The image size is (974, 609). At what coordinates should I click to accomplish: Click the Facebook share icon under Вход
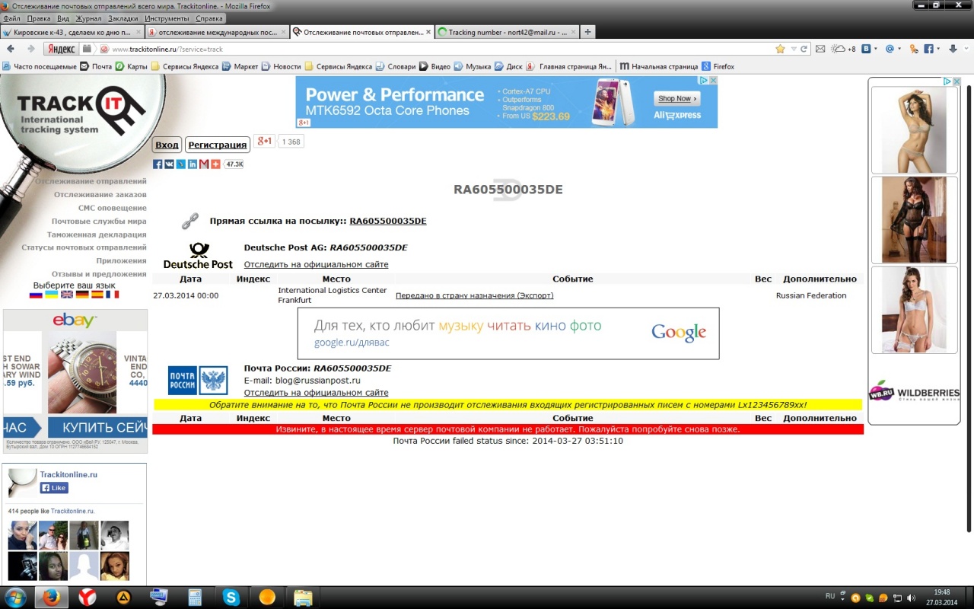click(158, 164)
